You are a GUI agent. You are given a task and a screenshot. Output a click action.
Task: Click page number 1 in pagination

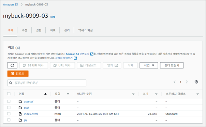(x=181, y=82)
